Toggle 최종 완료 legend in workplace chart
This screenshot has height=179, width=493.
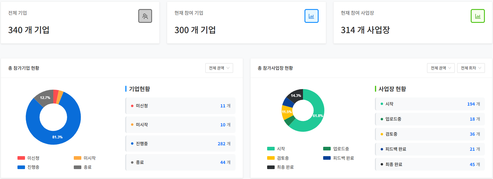click(280, 167)
